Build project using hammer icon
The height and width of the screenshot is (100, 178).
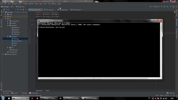[x=150, y=7]
